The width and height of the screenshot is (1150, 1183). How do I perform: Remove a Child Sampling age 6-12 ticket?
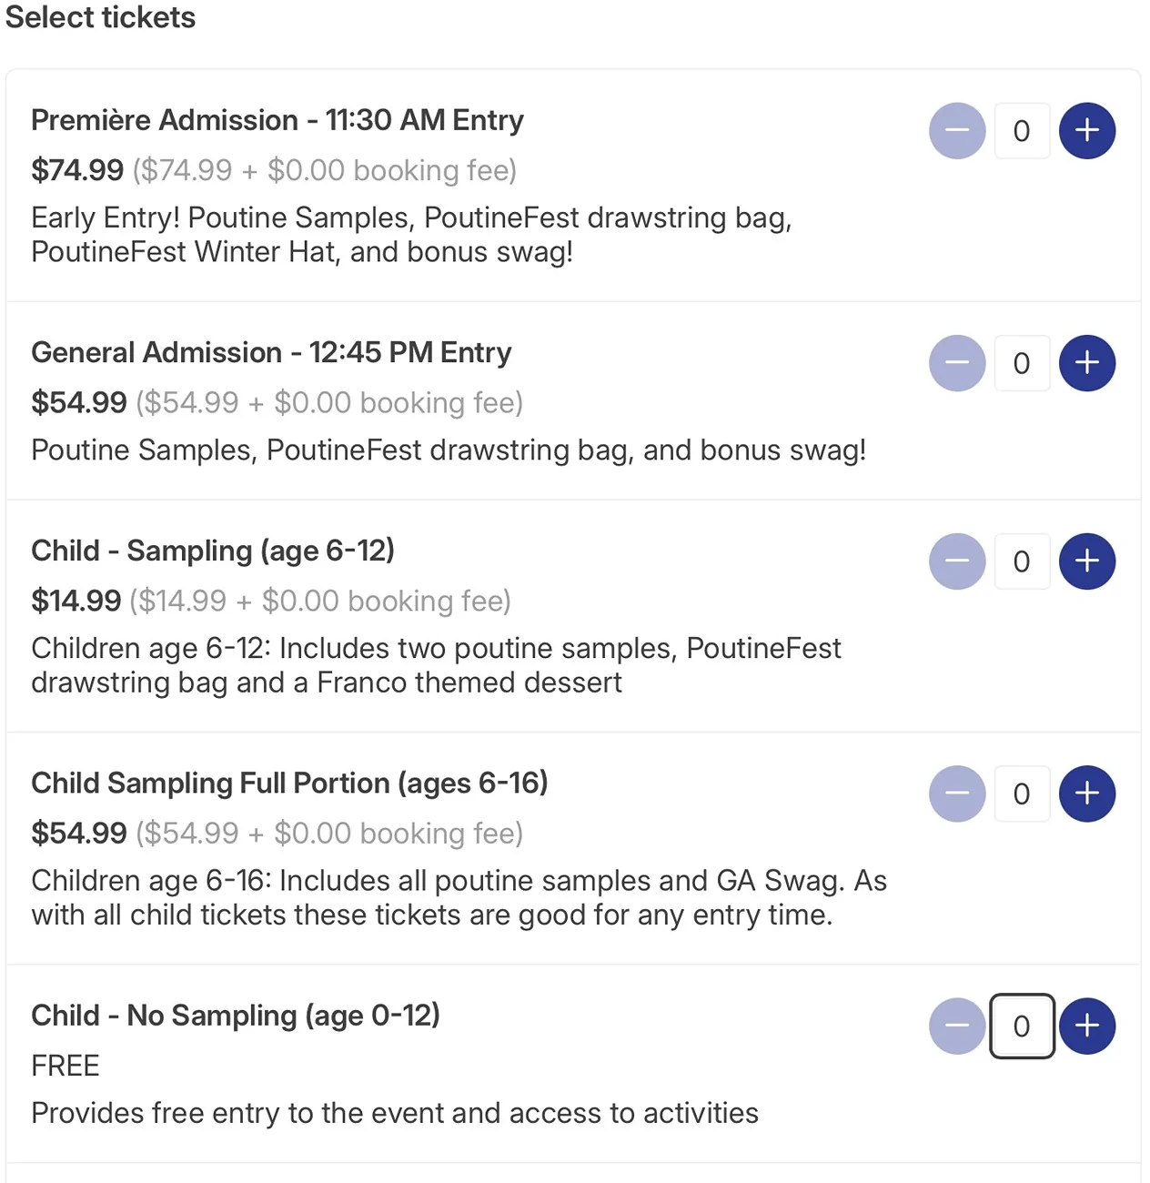click(x=957, y=561)
